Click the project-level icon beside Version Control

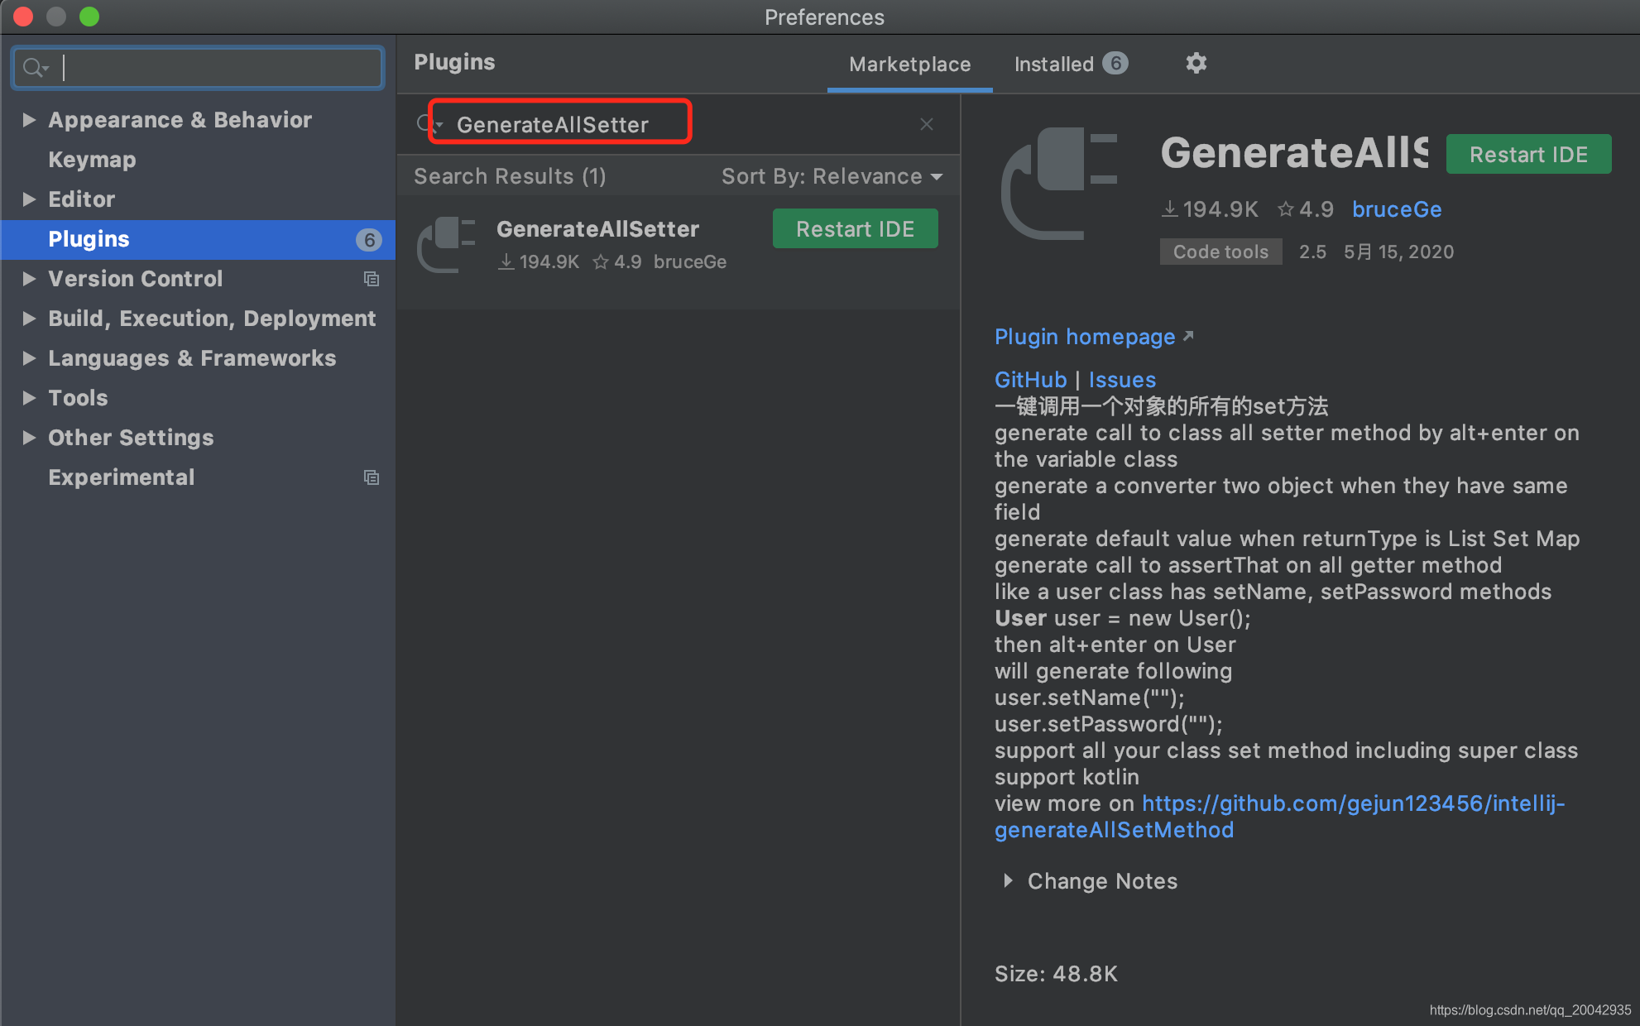372,280
